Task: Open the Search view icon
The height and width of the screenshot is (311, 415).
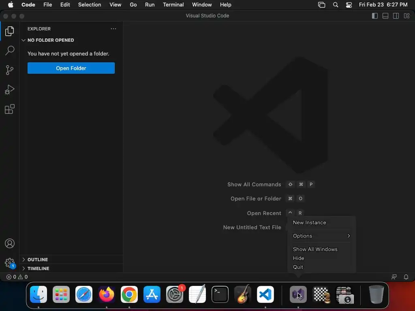Action: click(x=10, y=51)
